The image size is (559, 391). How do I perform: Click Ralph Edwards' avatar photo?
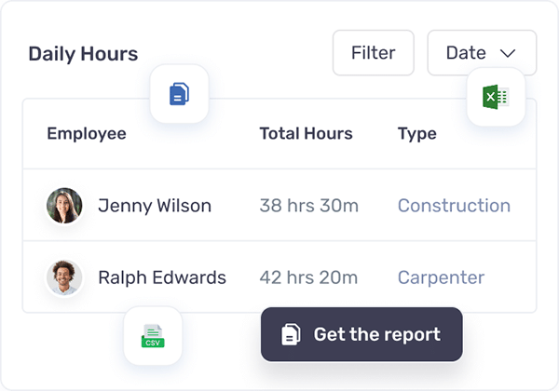click(x=64, y=277)
